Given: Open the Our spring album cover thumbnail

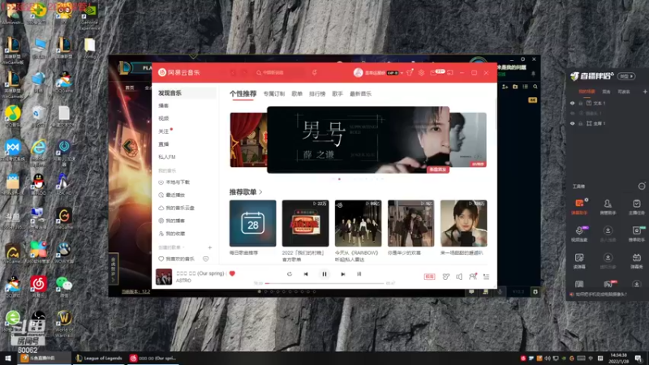Looking at the screenshot, I should (164, 277).
